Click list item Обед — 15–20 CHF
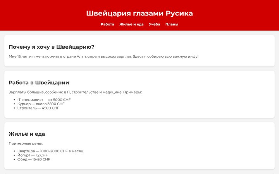279x174 pixels. coord(34,159)
